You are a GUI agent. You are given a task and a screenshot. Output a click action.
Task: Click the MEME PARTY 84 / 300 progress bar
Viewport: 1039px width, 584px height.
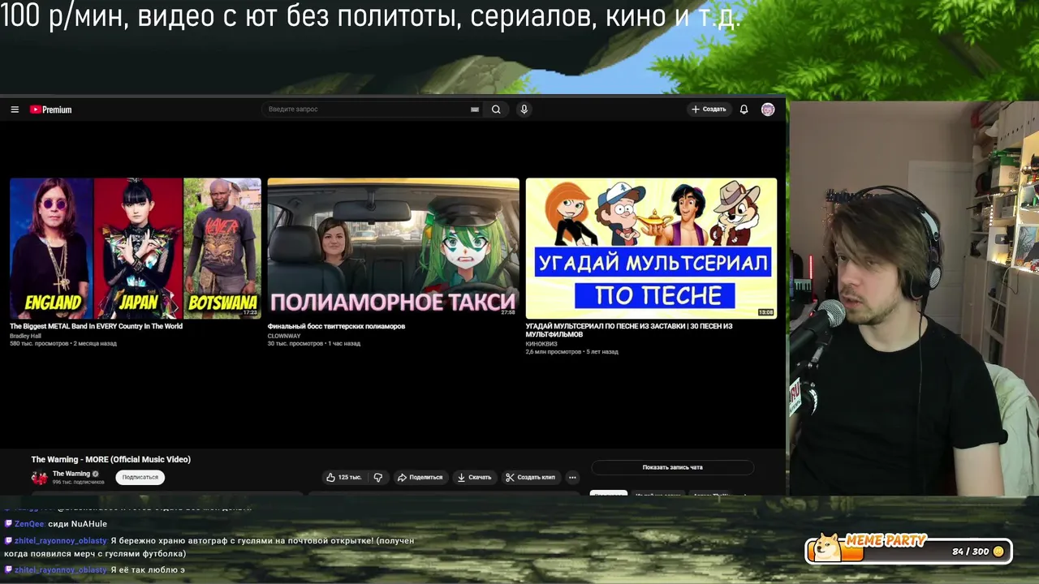click(x=908, y=552)
